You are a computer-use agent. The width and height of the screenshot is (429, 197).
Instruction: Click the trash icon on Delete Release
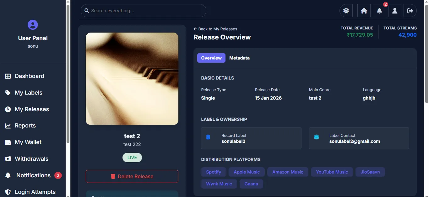[x=113, y=176]
